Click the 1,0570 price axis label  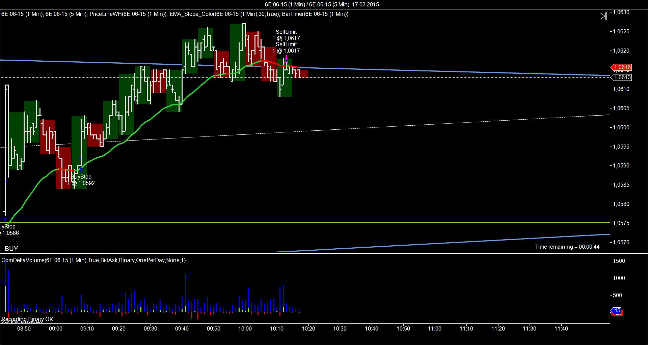click(x=621, y=243)
